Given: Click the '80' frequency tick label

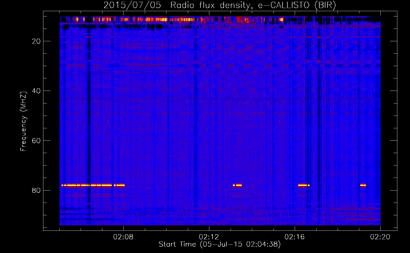Looking at the screenshot, I should pyautogui.click(x=36, y=190).
